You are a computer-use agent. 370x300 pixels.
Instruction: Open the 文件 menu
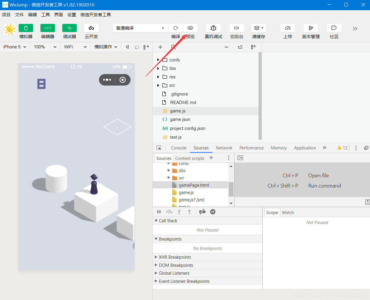tap(19, 15)
